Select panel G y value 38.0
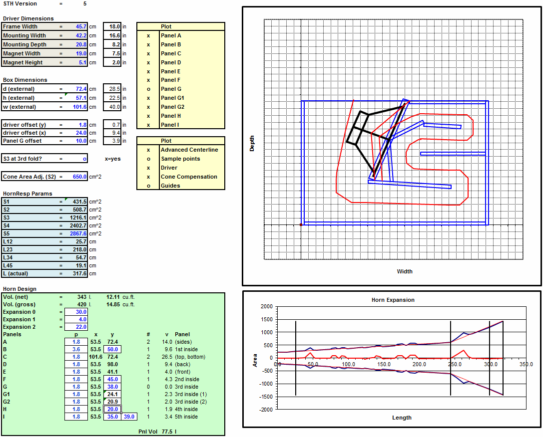 [x=112, y=387]
